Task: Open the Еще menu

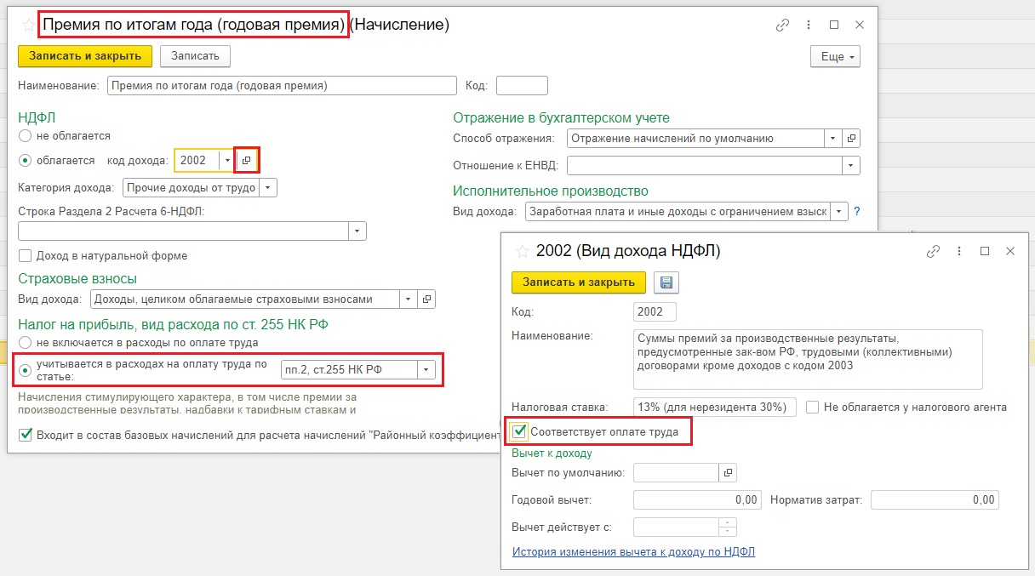Action: [836, 56]
